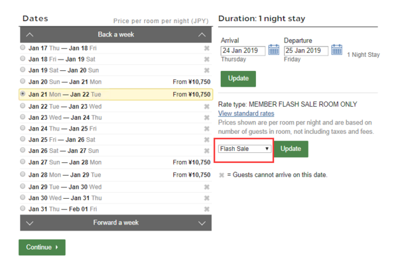Click 'Jan 26 Sat — Jan 27 Sun' row text

point(64,151)
